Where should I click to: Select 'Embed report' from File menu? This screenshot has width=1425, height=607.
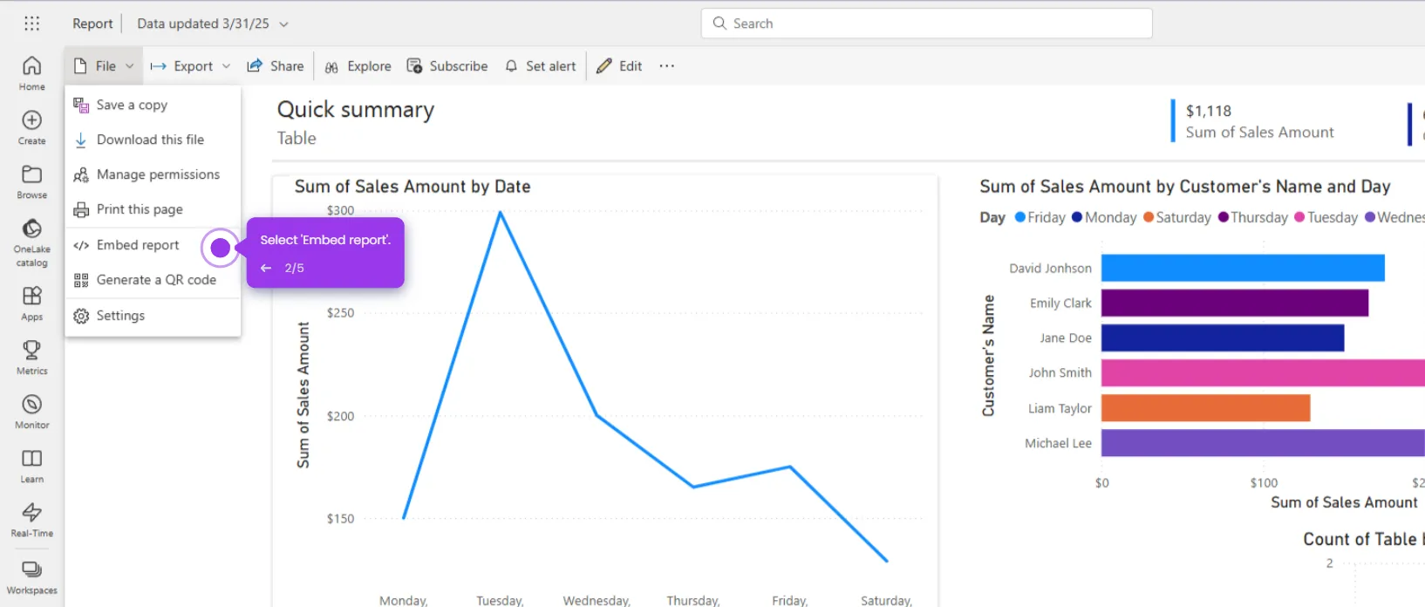153,245
